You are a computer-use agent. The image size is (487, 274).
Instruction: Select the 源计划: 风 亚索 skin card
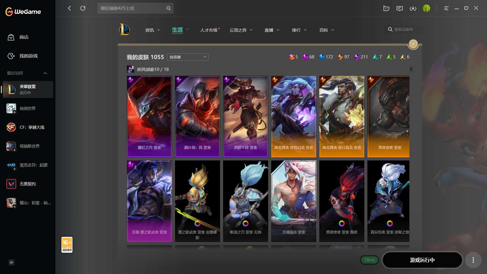(x=198, y=117)
